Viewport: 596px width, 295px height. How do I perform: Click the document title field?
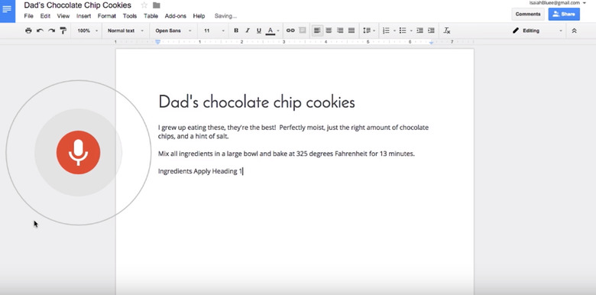coord(77,5)
